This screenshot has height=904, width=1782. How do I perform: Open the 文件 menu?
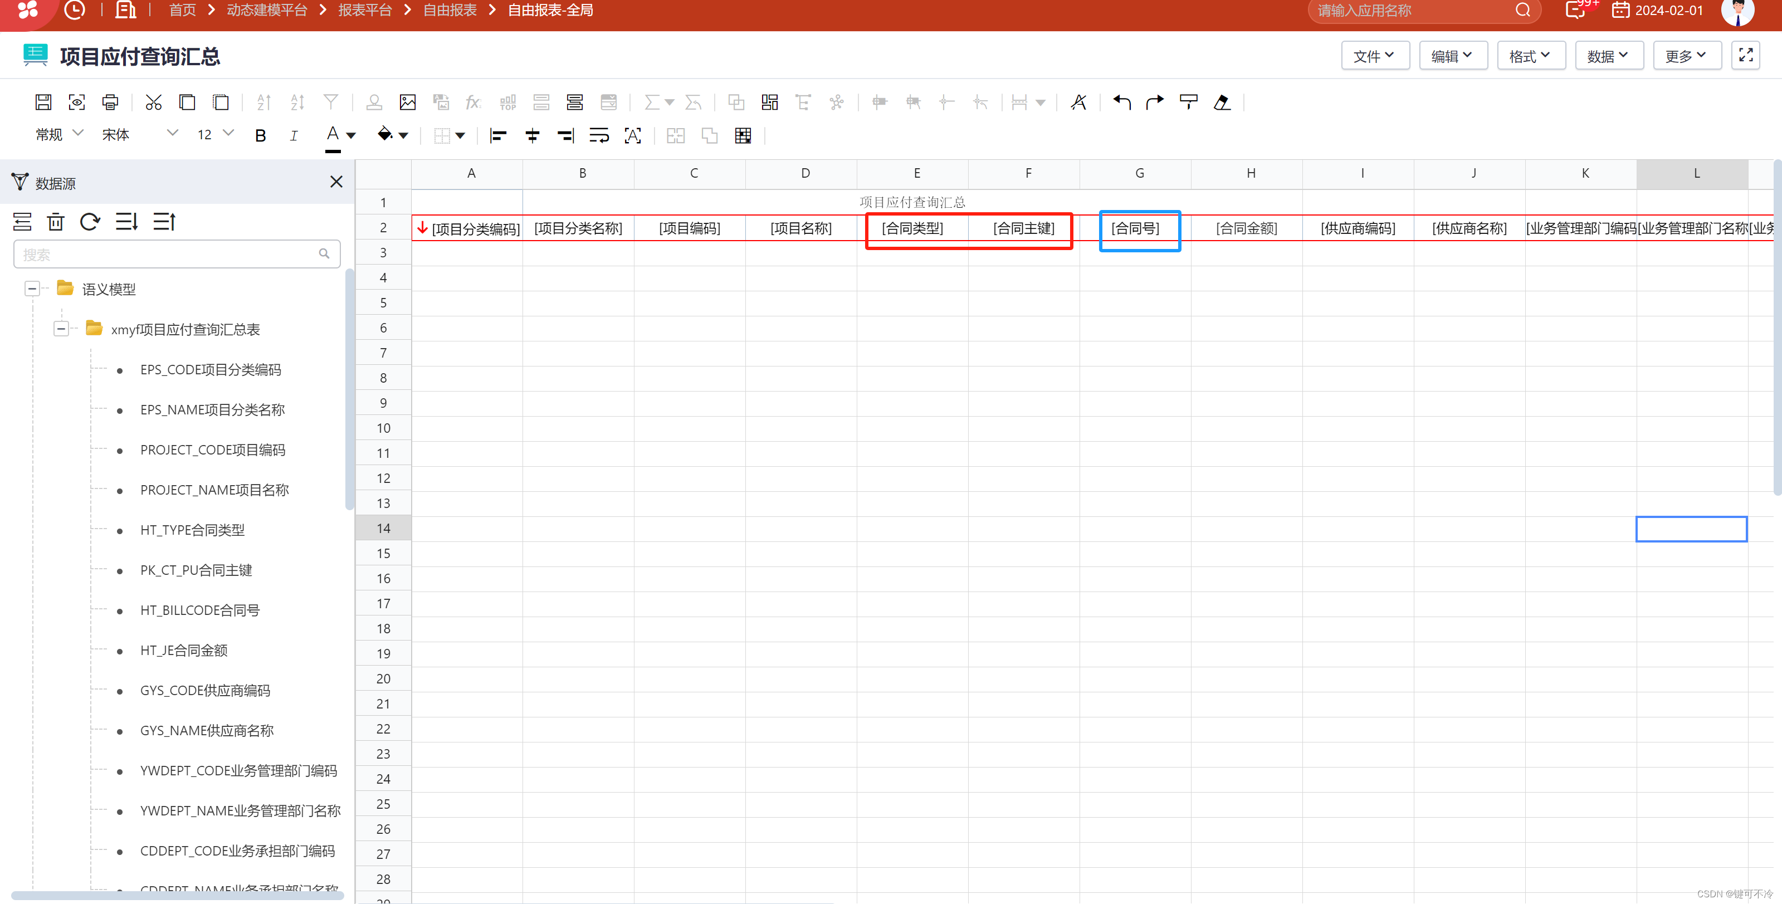click(1375, 56)
